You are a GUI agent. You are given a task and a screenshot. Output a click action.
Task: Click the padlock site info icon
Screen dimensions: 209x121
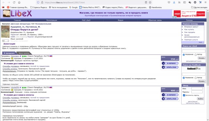pos(42,2)
